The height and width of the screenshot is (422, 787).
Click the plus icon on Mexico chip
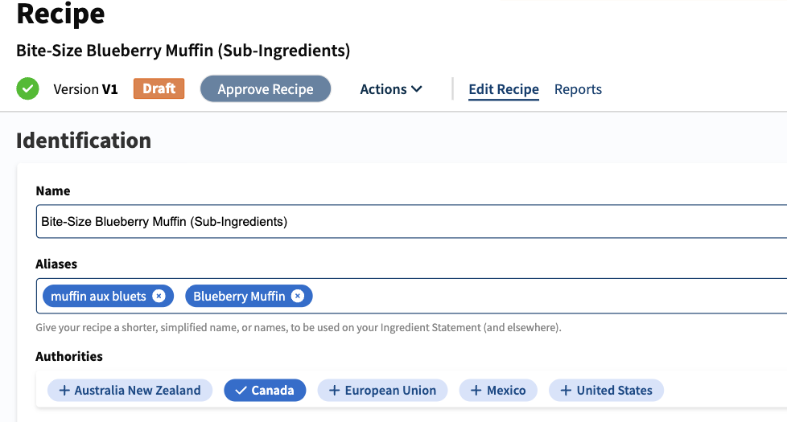point(476,391)
